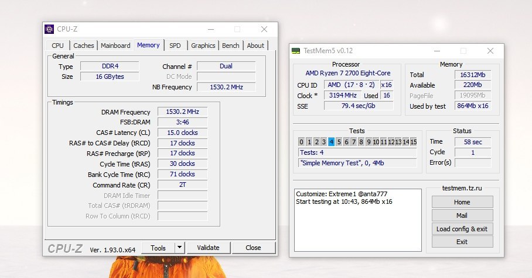Open the CPU tab in CPU-Z

[57, 46]
